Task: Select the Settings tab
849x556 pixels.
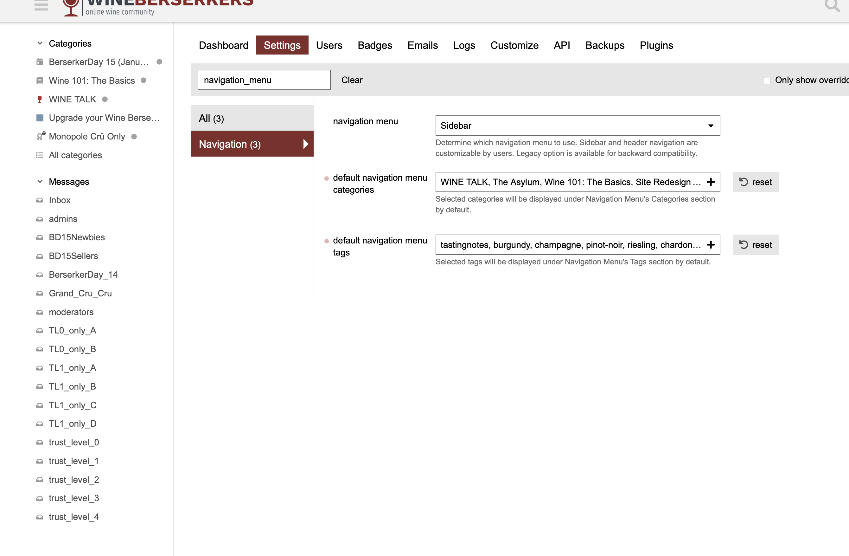Action: pyautogui.click(x=282, y=45)
